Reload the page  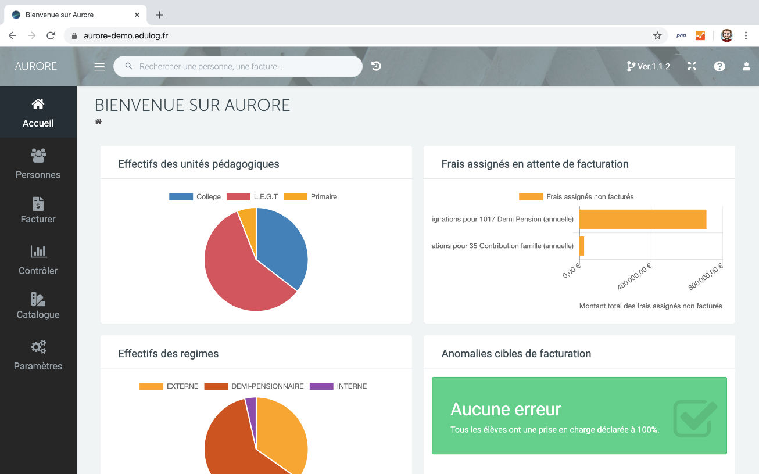[51, 35]
